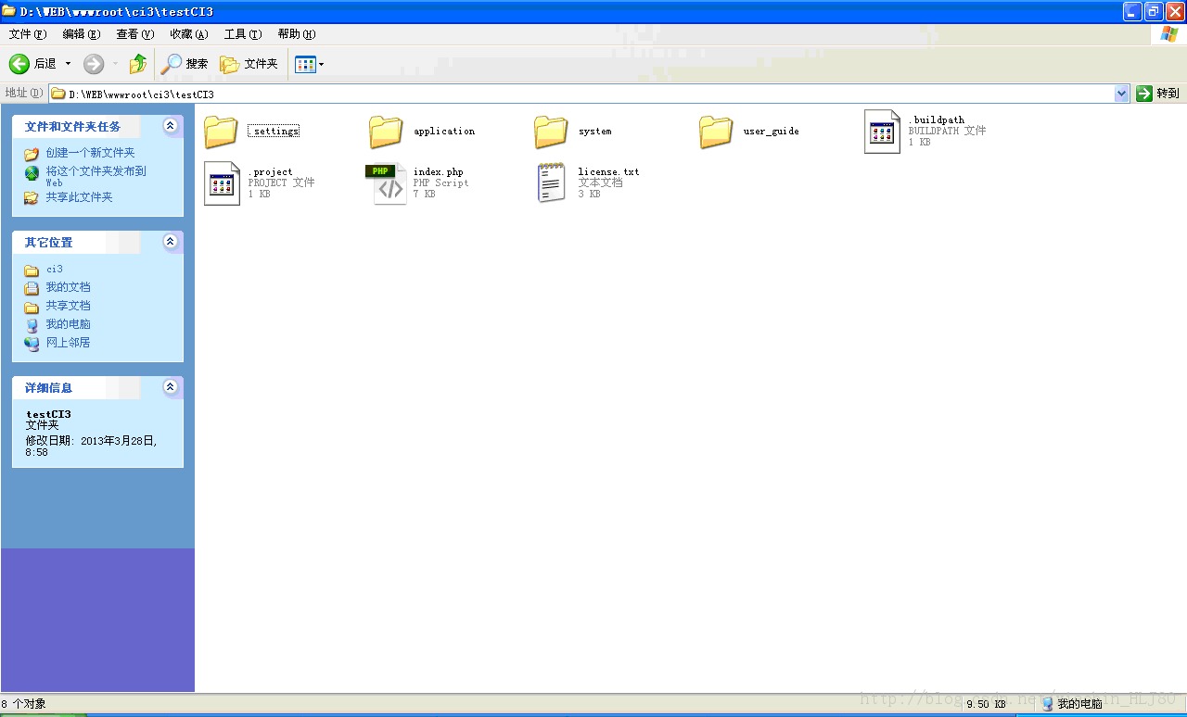Screen dimensions: 1187x717
Task: Click Publish this folder to Web link
Action: click(x=96, y=176)
